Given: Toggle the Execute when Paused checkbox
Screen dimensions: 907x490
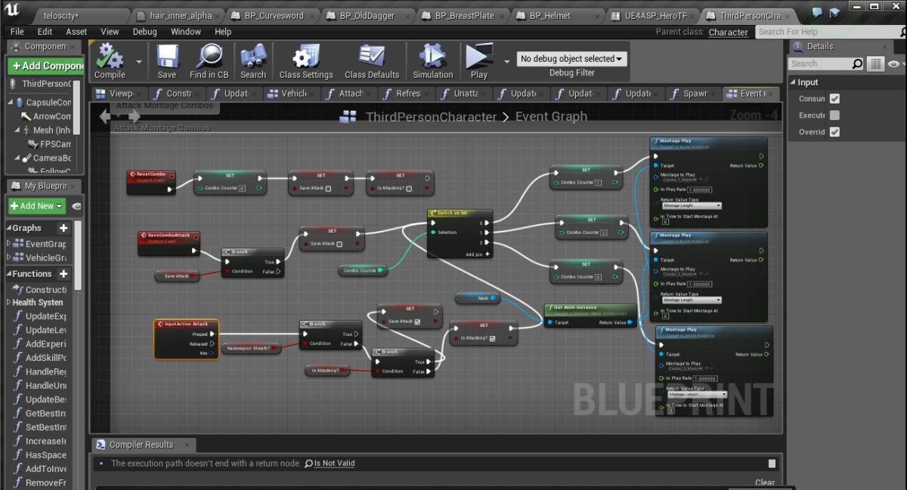Looking at the screenshot, I should coord(834,116).
